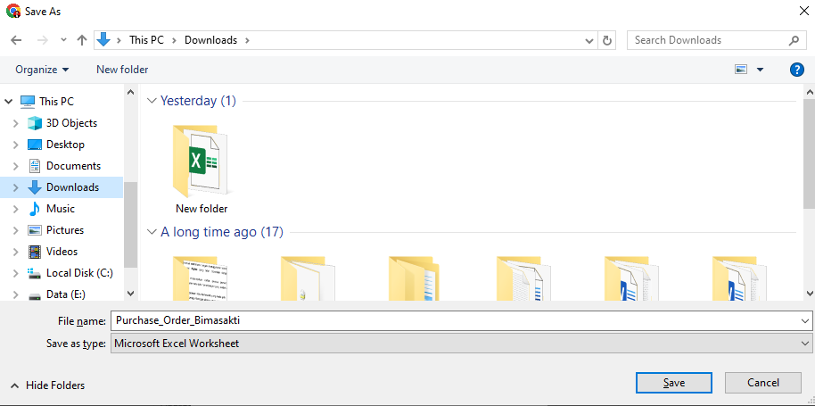Click the change view icon
Viewport: 815px width, 406px height.
click(741, 70)
